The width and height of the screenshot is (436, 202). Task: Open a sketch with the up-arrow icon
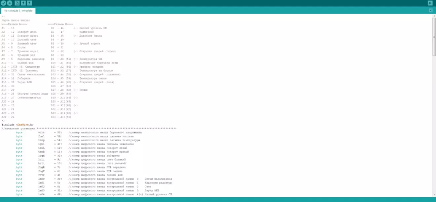pos(23,3)
